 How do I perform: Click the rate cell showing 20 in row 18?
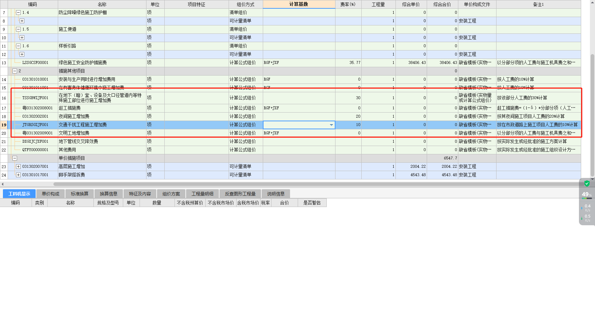point(348,116)
